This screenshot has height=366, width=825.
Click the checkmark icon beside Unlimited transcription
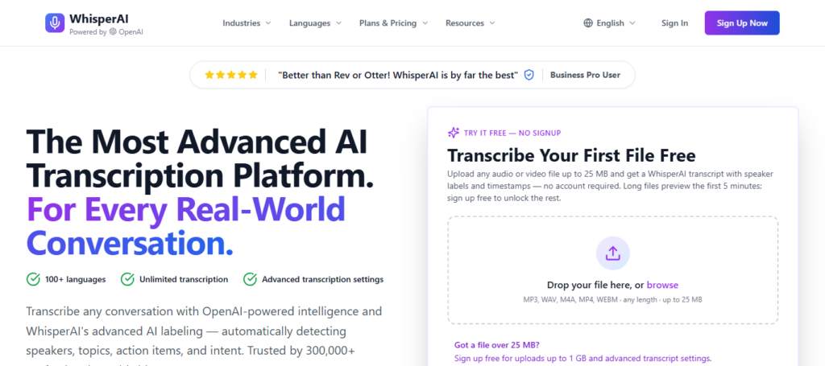(127, 279)
